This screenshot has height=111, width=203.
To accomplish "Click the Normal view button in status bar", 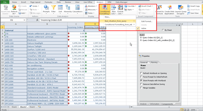I will (x=182, y=110).
